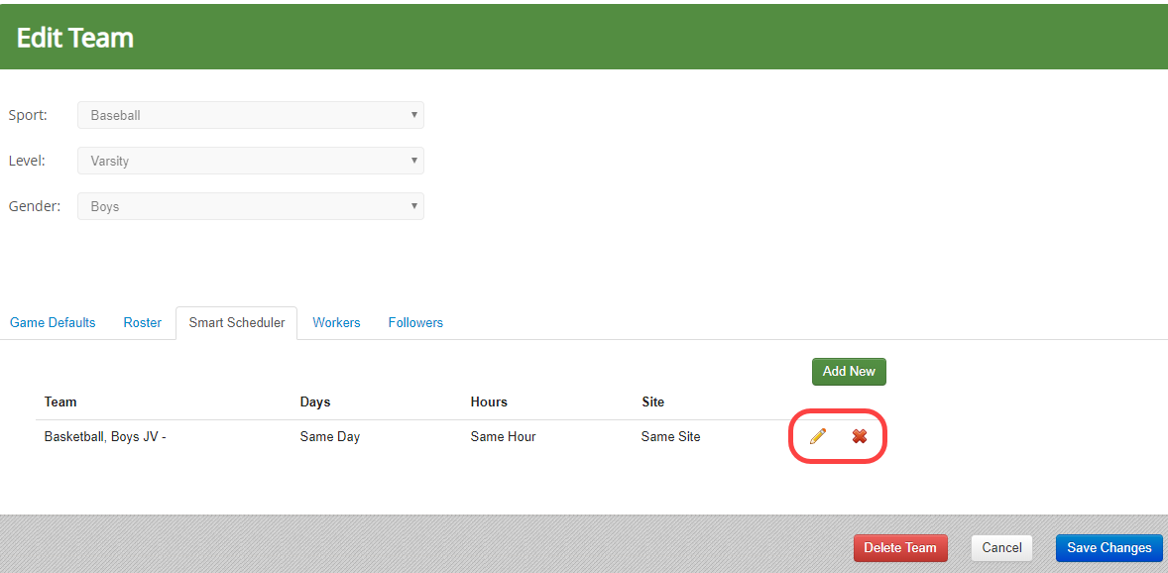
Task: Click the Days column header
Action: pos(314,401)
